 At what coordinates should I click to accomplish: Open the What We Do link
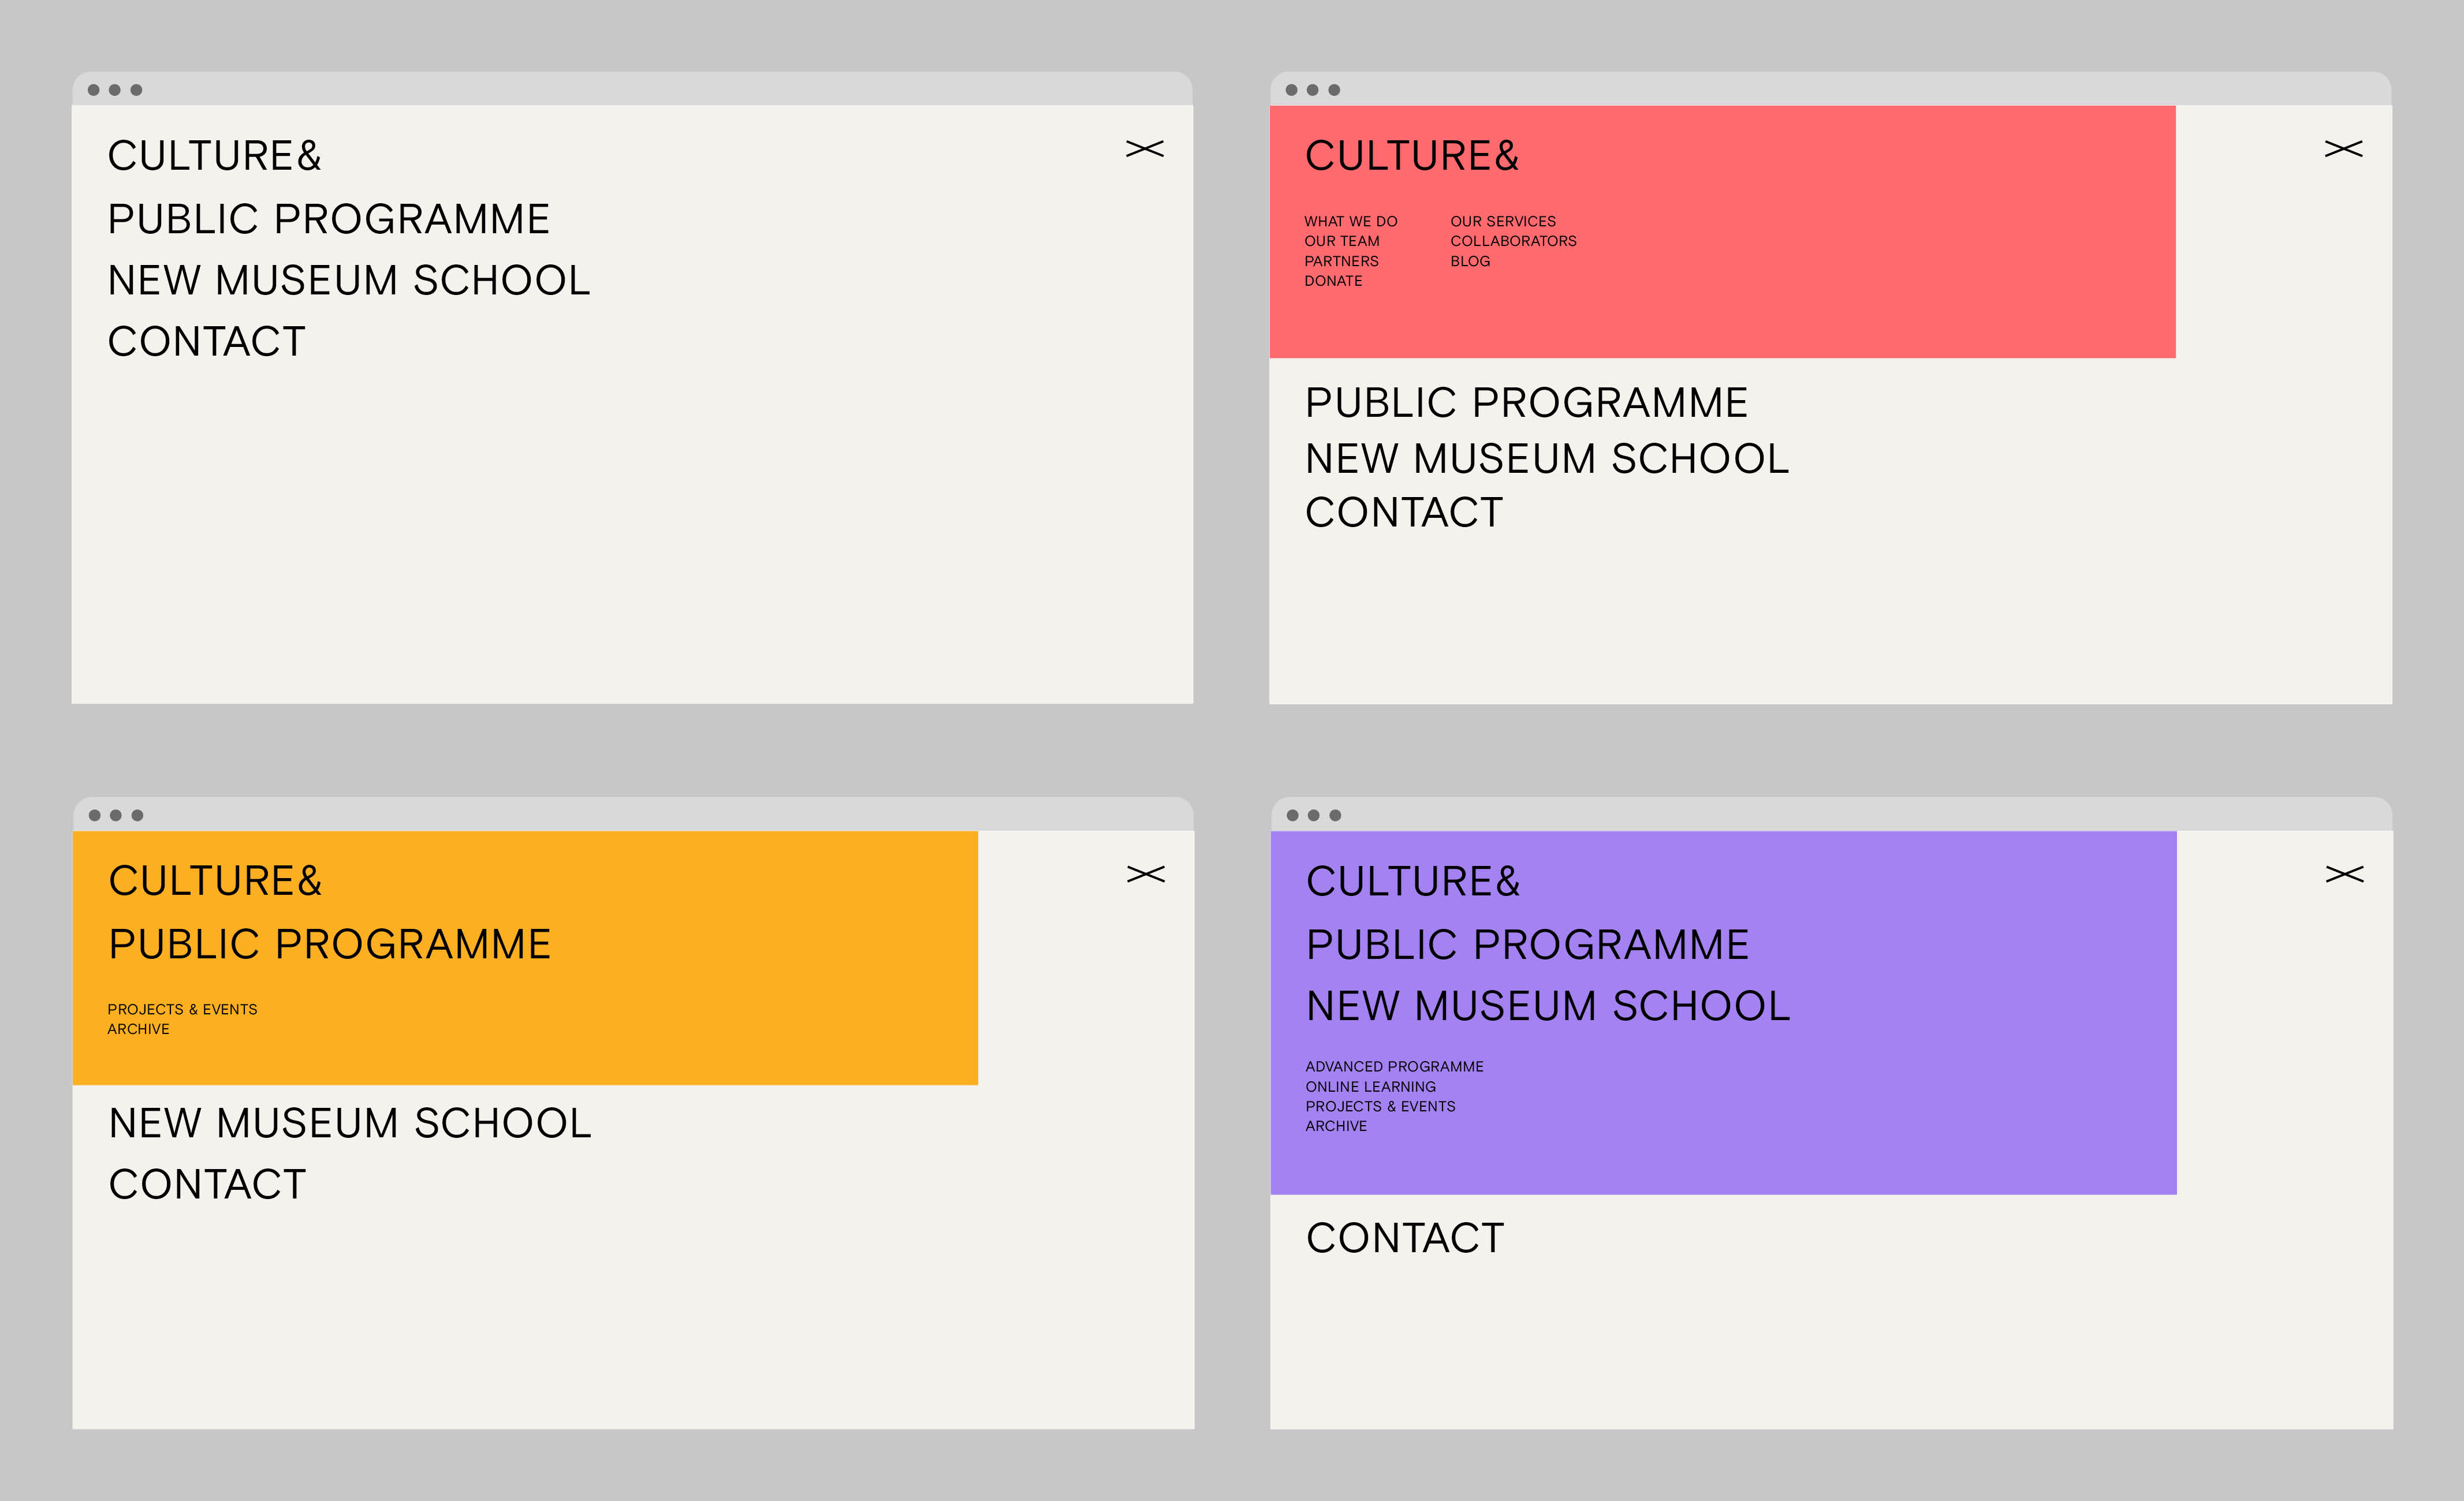click(1350, 221)
